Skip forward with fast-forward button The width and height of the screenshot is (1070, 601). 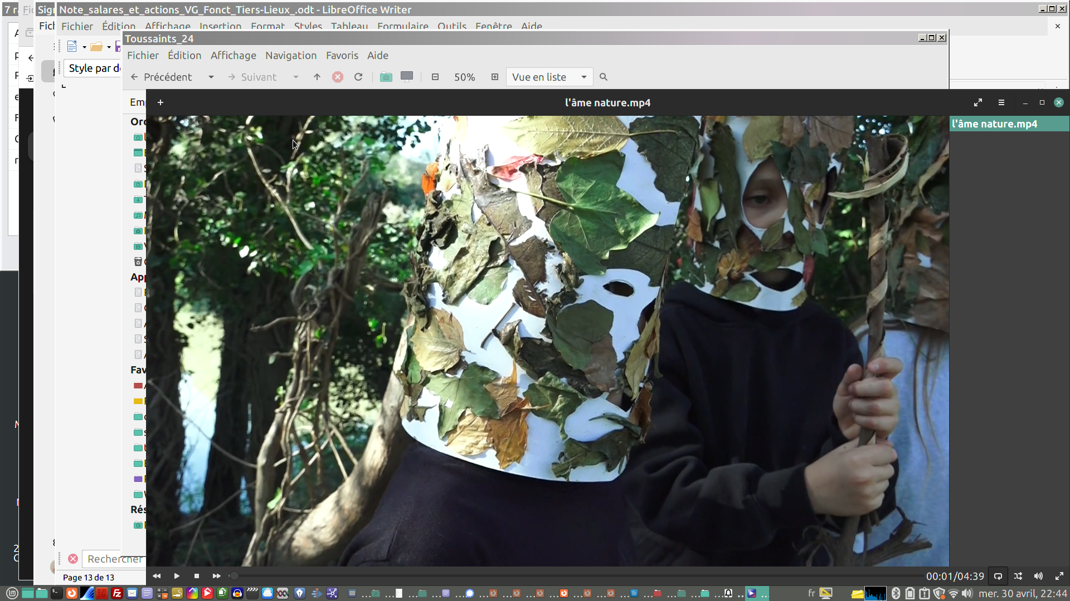tap(216, 576)
